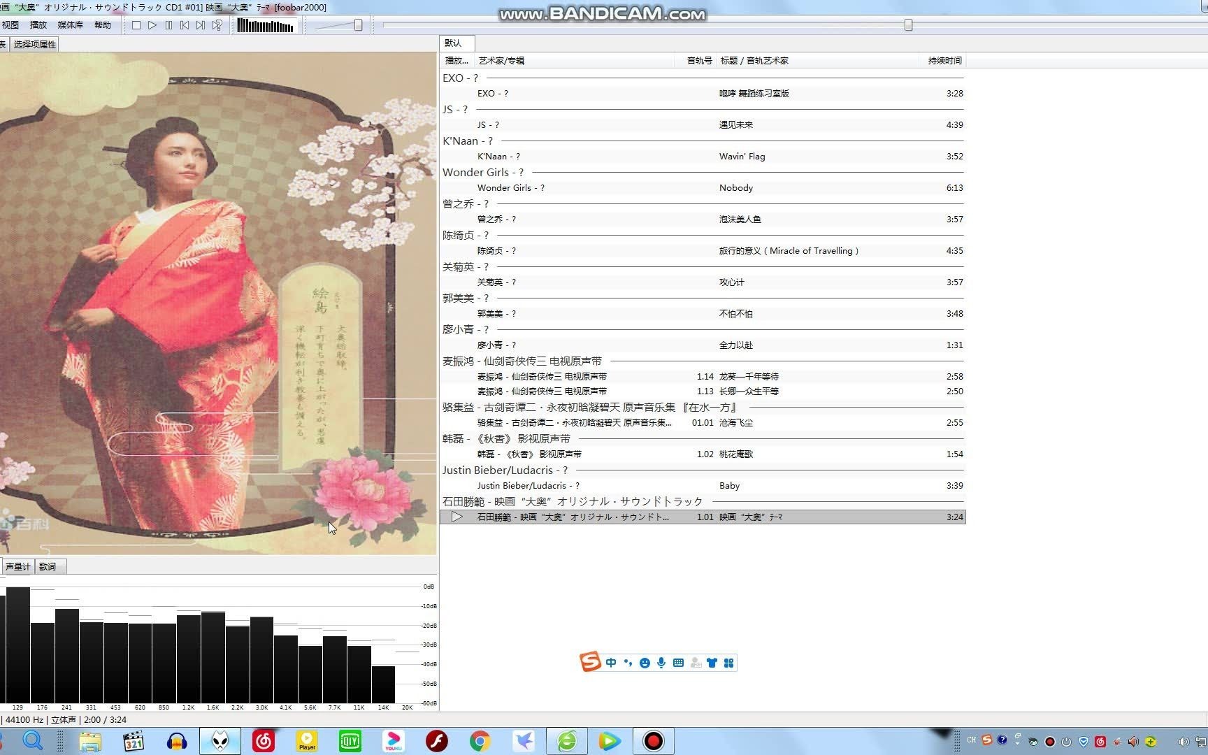The height and width of the screenshot is (755, 1208).
Task: Select the track Nobody
Action: (x=703, y=188)
